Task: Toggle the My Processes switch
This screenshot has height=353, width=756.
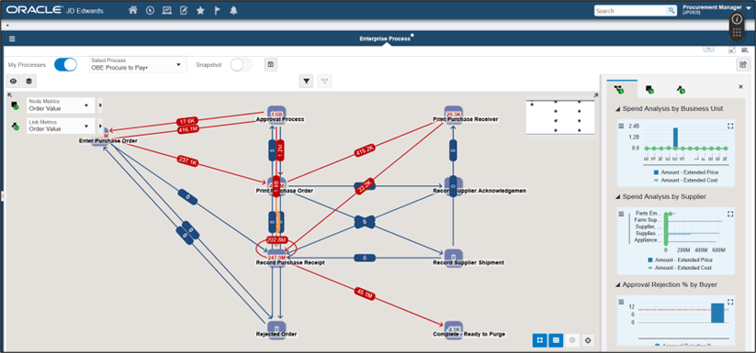Action: 65,64
